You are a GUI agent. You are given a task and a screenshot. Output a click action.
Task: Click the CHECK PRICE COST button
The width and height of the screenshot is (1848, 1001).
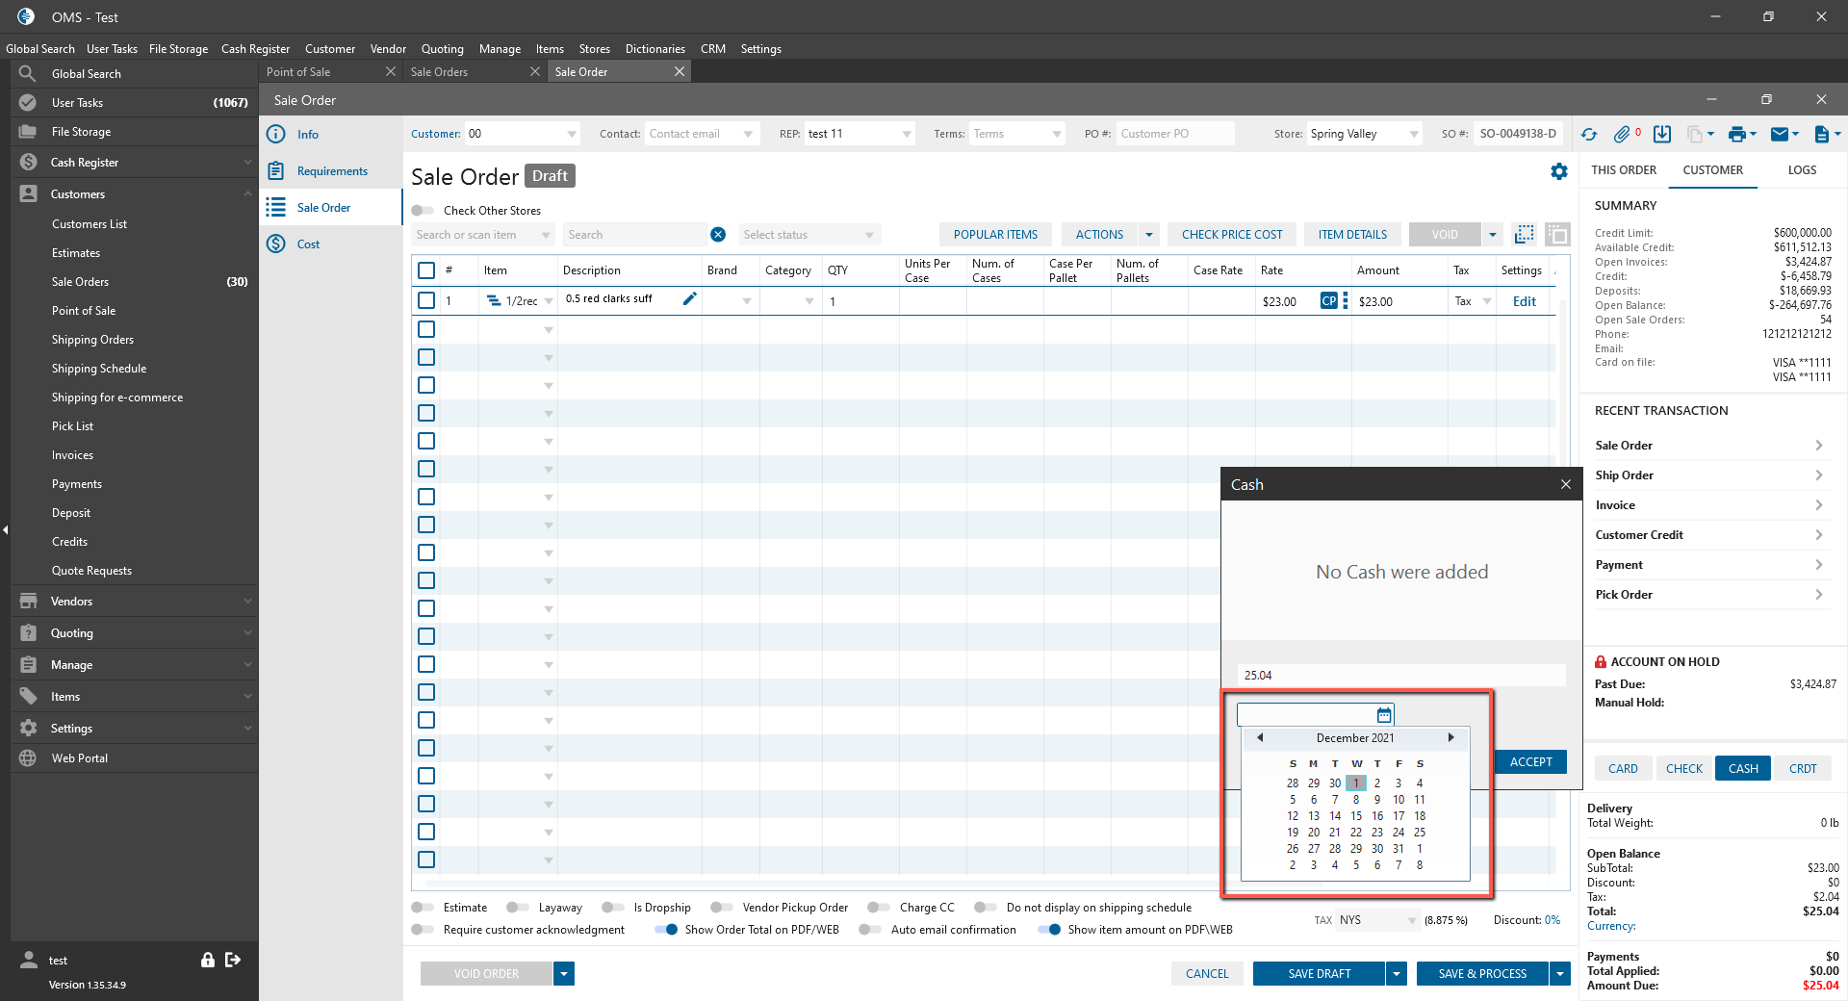[x=1232, y=235]
